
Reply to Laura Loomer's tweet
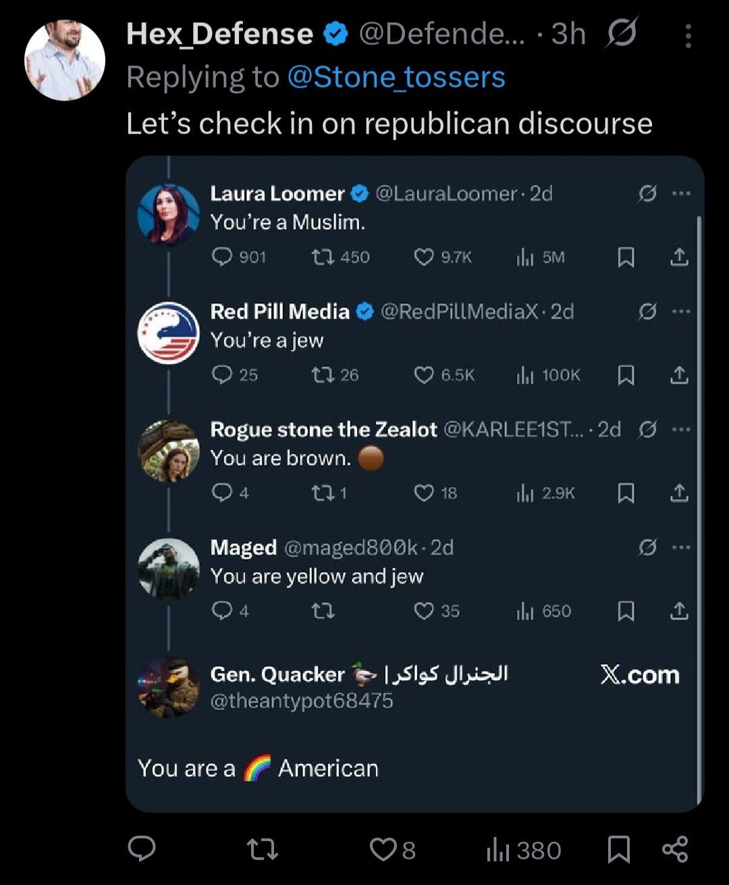[222, 257]
